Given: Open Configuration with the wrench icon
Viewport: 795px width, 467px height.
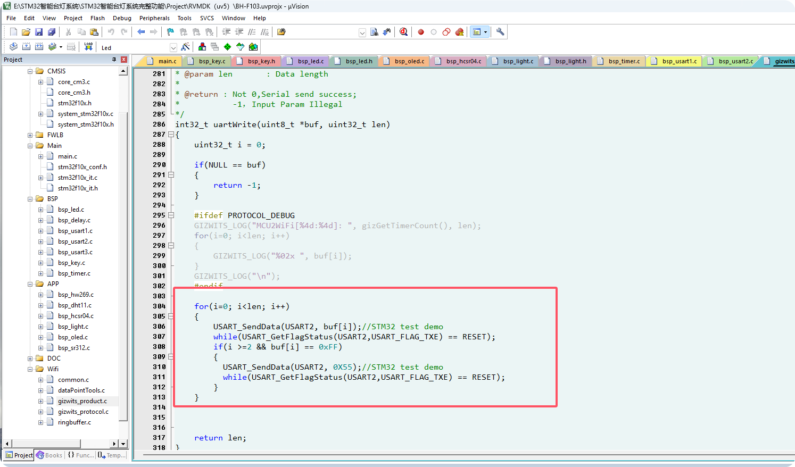Looking at the screenshot, I should 500,32.
